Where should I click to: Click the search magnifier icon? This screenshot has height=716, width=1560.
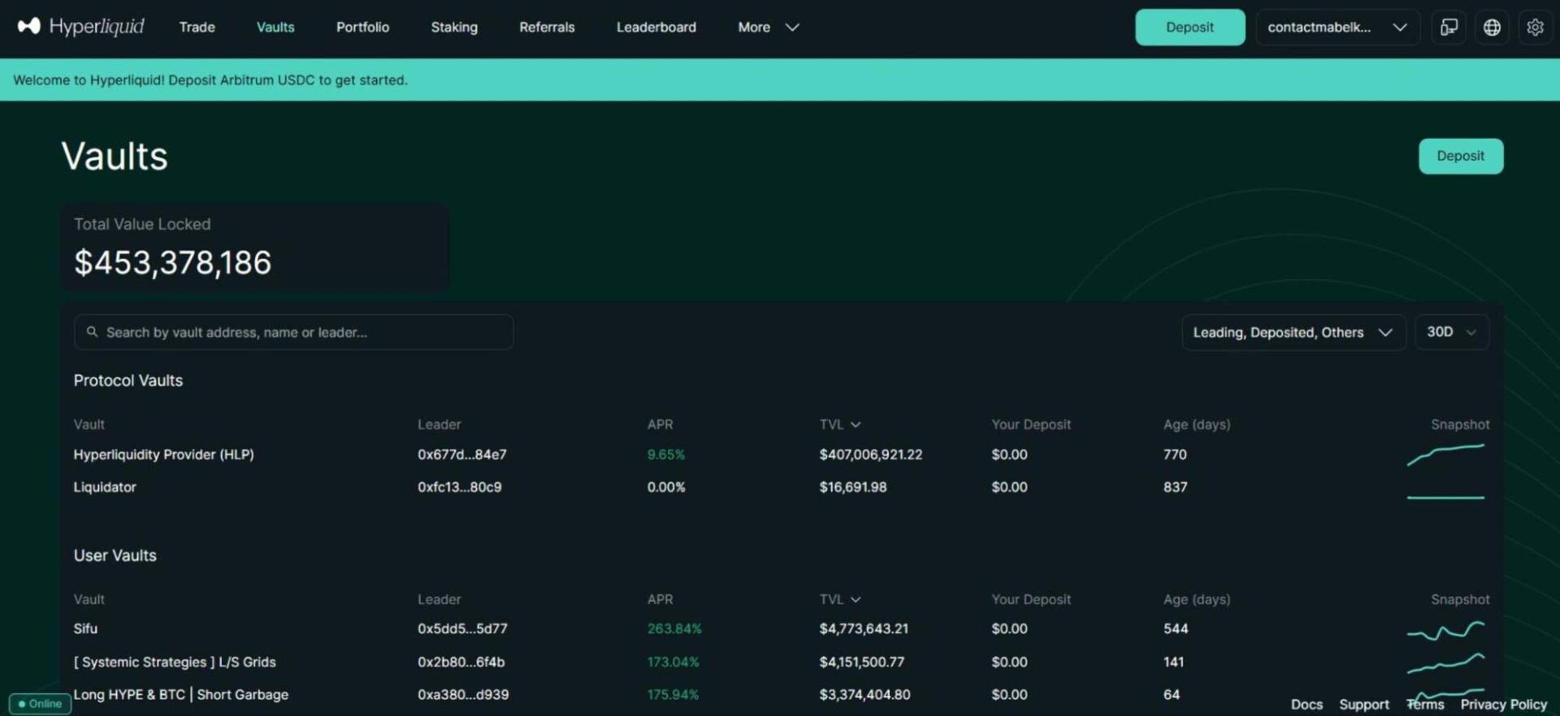coord(92,332)
